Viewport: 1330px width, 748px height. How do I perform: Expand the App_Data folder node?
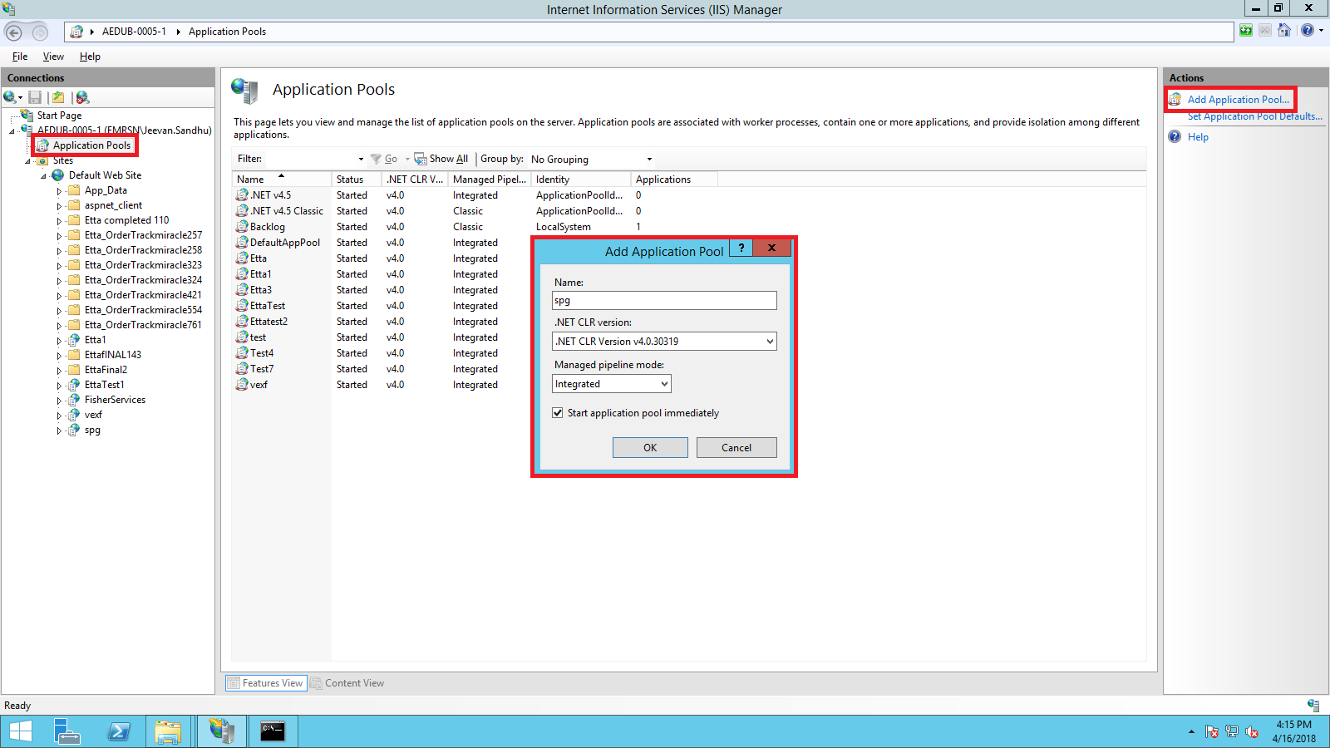pyautogui.click(x=59, y=191)
